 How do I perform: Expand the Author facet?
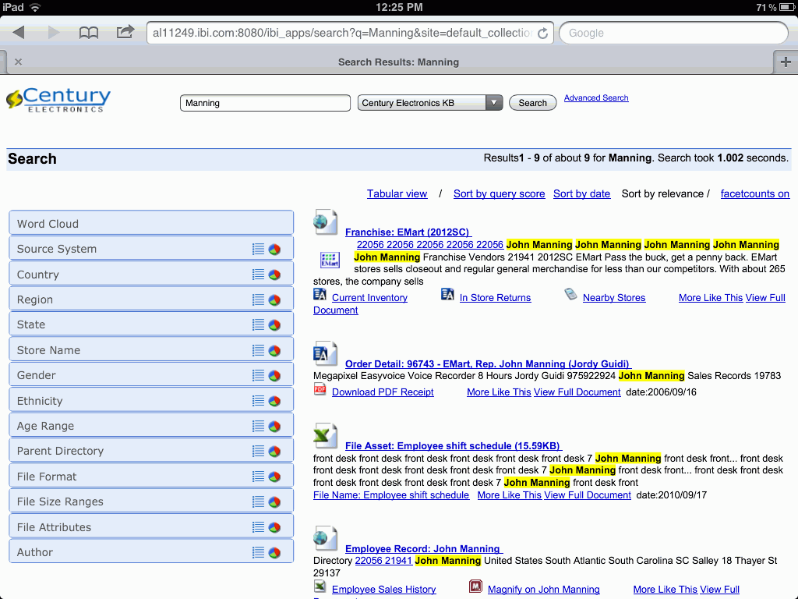(151, 552)
